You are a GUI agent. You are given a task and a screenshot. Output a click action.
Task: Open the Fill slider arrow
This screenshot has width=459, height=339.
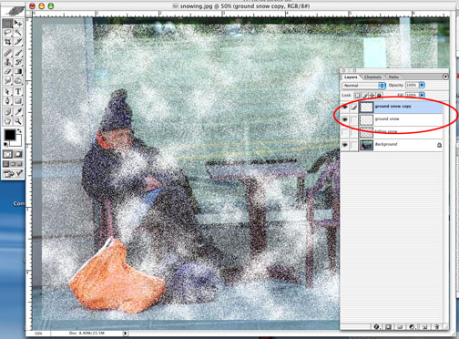tap(422, 96)
